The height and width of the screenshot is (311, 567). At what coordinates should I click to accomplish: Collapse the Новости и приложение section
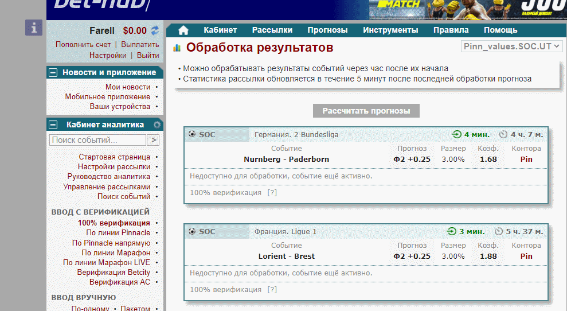53,72
